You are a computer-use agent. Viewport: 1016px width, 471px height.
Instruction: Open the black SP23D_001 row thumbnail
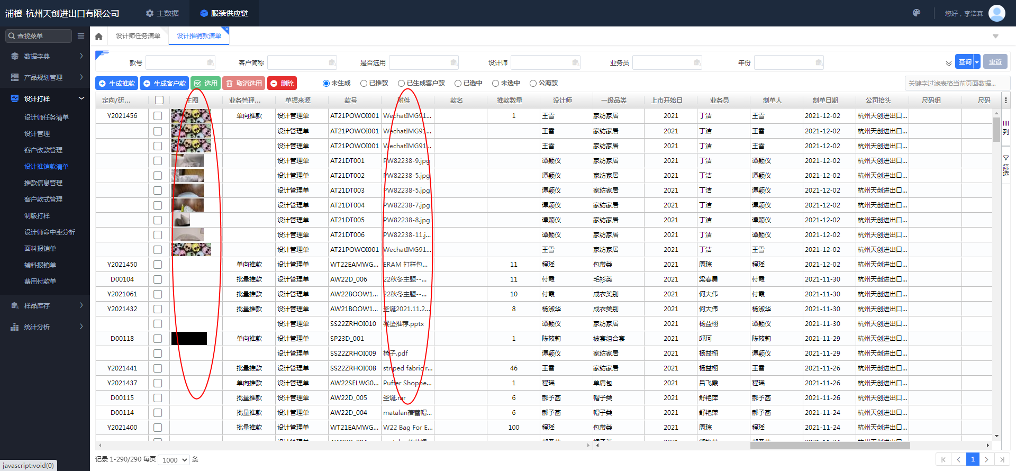(x=189, y=338)
